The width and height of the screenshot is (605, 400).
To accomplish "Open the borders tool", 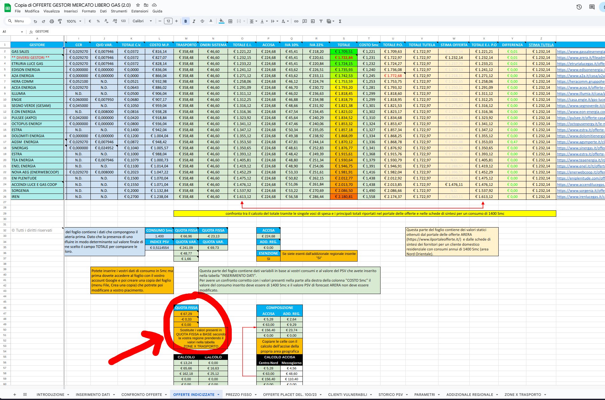I will 230,21.
